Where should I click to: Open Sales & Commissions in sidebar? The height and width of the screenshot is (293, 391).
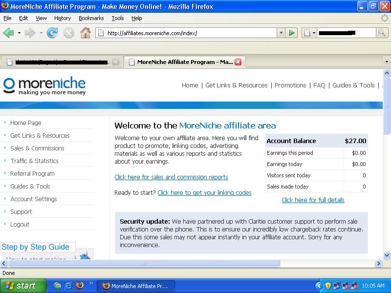[x=37, y=148]
